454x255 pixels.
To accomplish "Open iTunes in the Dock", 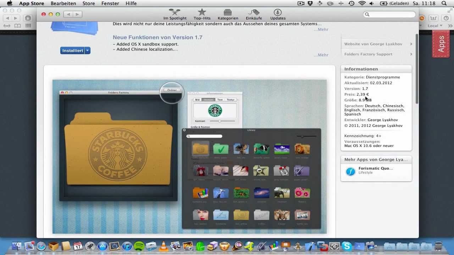I will point(127,246).
